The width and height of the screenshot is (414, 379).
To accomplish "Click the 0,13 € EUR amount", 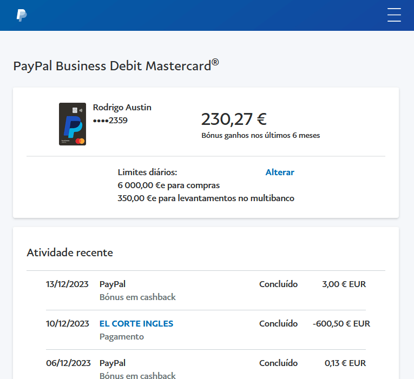I will [x=345, y=363].
